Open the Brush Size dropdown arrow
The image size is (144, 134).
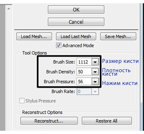95,62
